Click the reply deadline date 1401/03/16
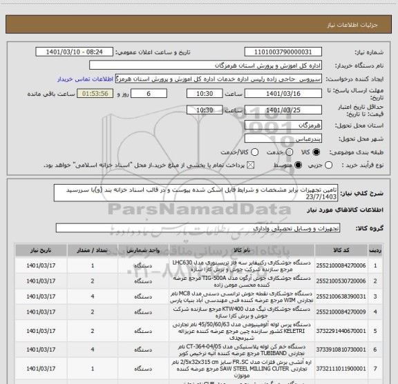This screenshot has height=384, width=398. (283, 94)
